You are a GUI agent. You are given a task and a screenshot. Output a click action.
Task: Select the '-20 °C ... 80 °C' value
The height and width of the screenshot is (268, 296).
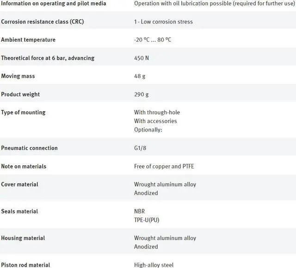coord(153,40)
